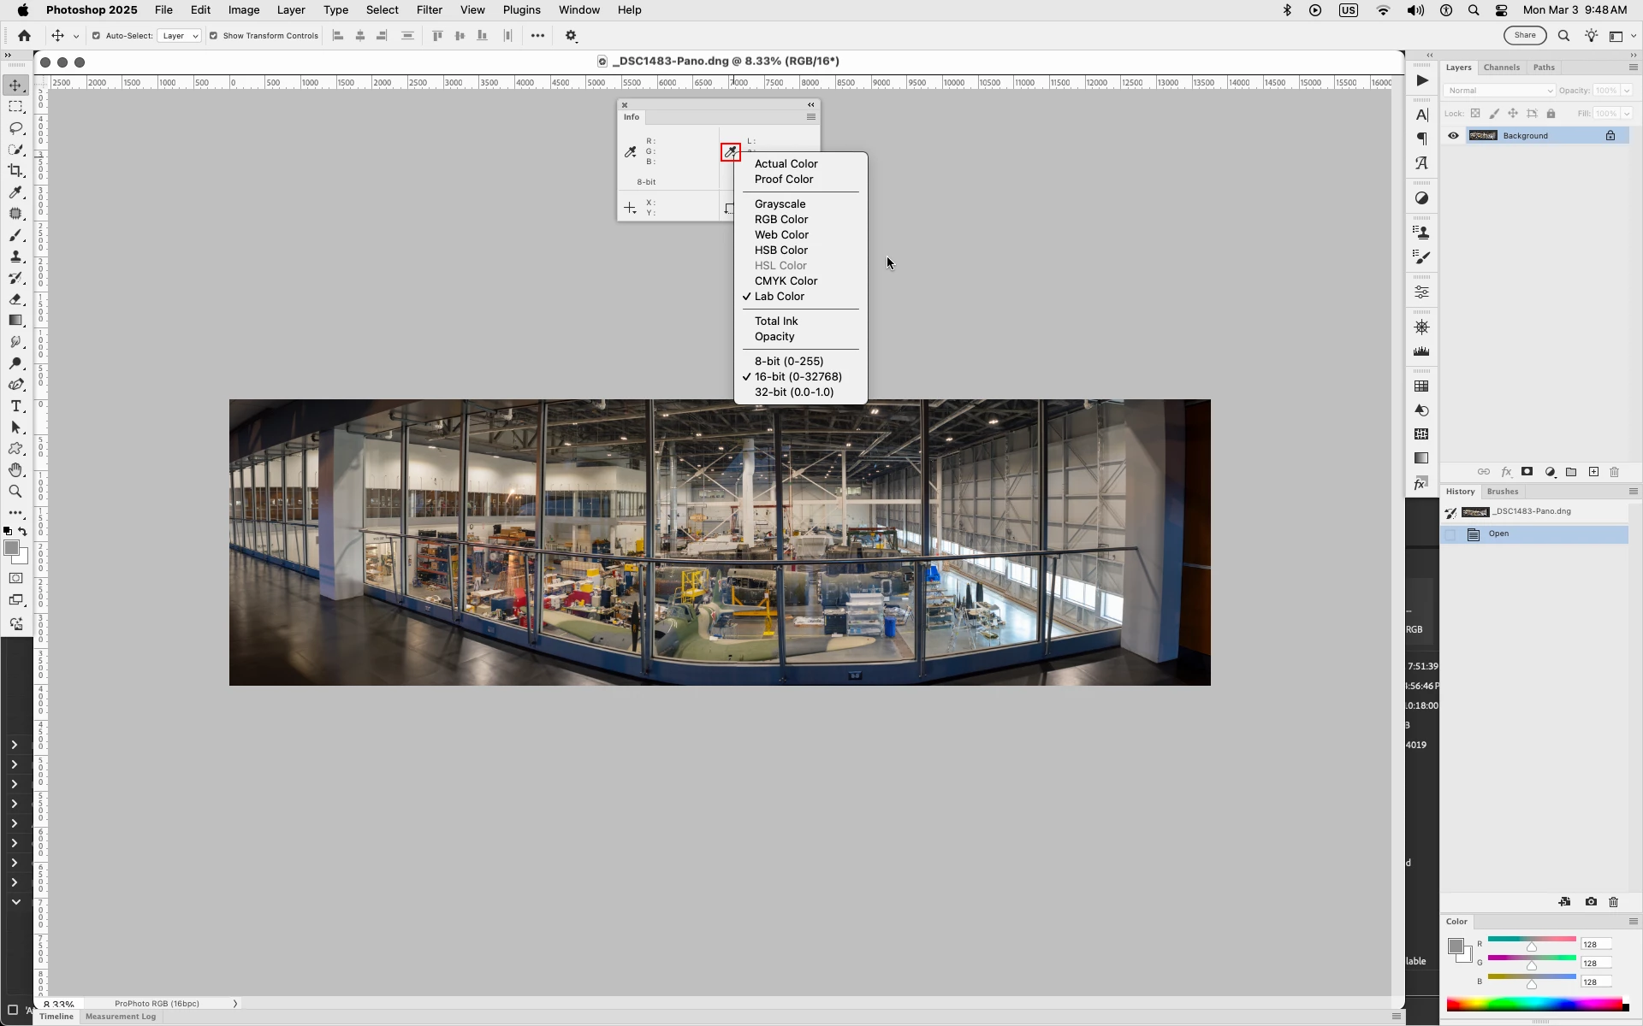Toggle the Auto-Select checkbox
Screen dimensions: 1643x1026
pyautogui.click(x=96, y=36)
